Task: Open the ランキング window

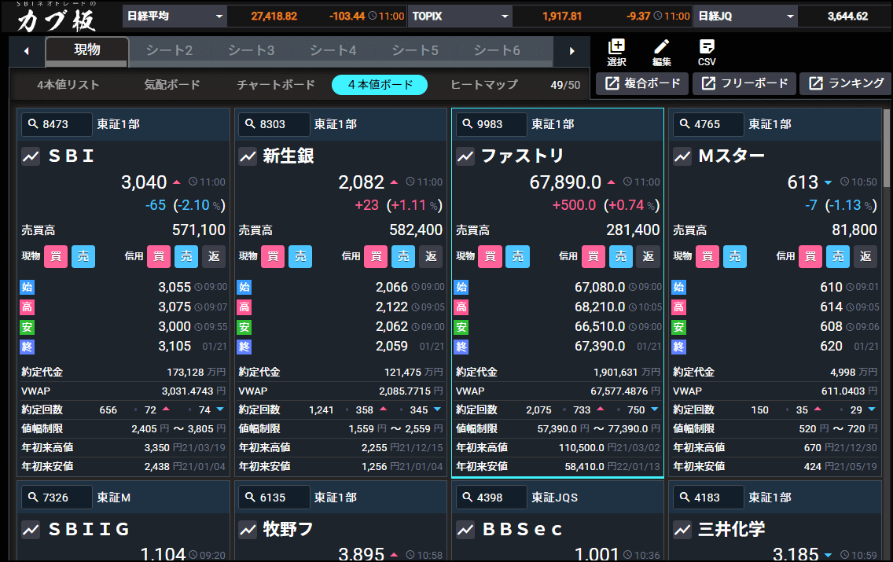Action: click(847, 83)
